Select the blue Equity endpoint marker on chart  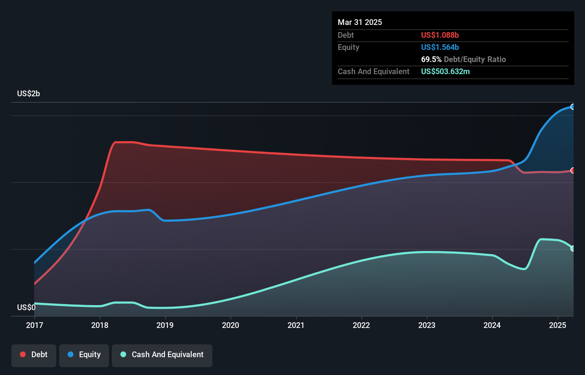[573, 107]
